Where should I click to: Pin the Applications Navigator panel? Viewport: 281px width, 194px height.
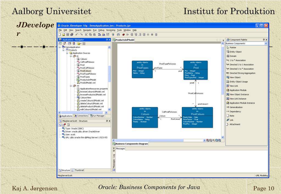click(107, 40)
